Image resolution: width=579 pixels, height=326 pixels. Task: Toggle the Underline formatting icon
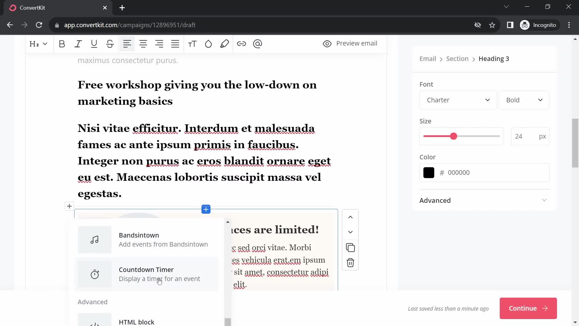click(x=94, y=43)
